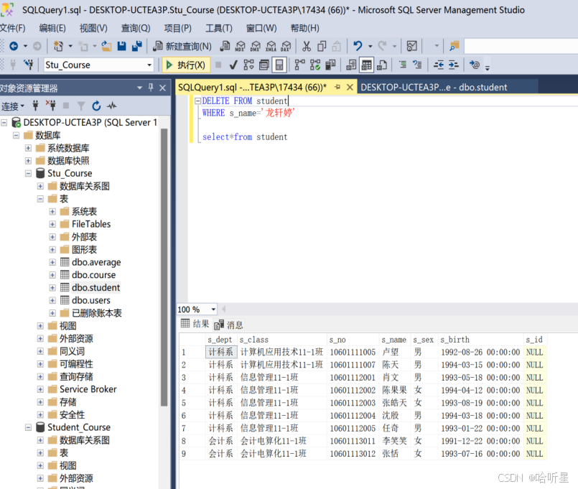
Task: Parse the query with checkmark icon
Action: [x=233, y=65]
